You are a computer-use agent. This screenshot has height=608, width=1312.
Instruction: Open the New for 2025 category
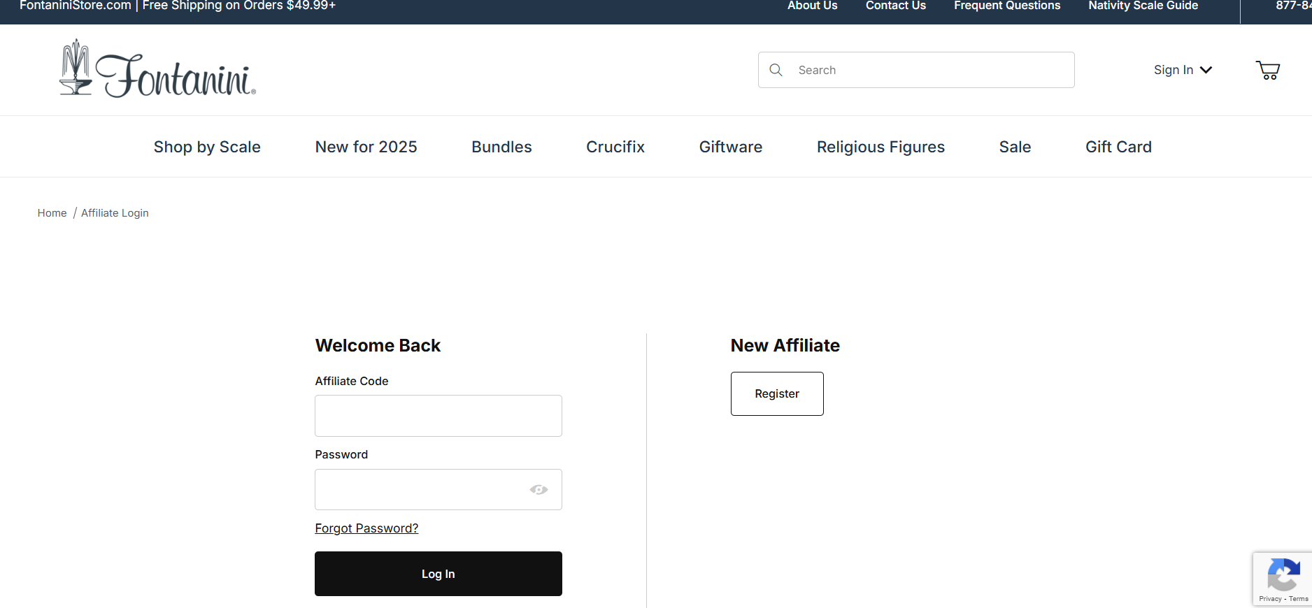[366, 147]
